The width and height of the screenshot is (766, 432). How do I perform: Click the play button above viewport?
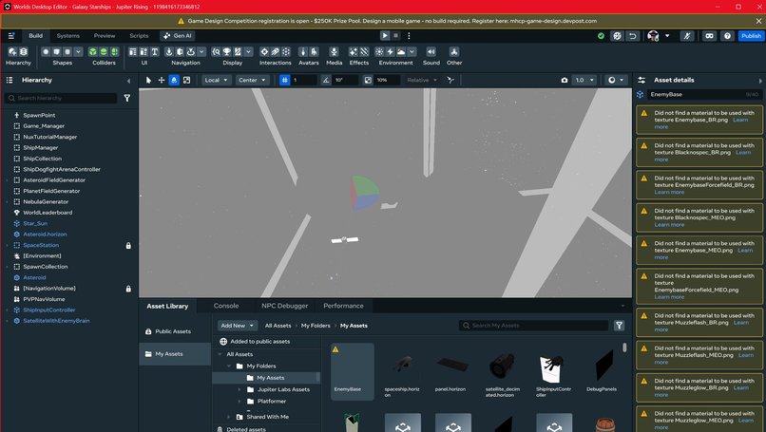tap(385, 36)
